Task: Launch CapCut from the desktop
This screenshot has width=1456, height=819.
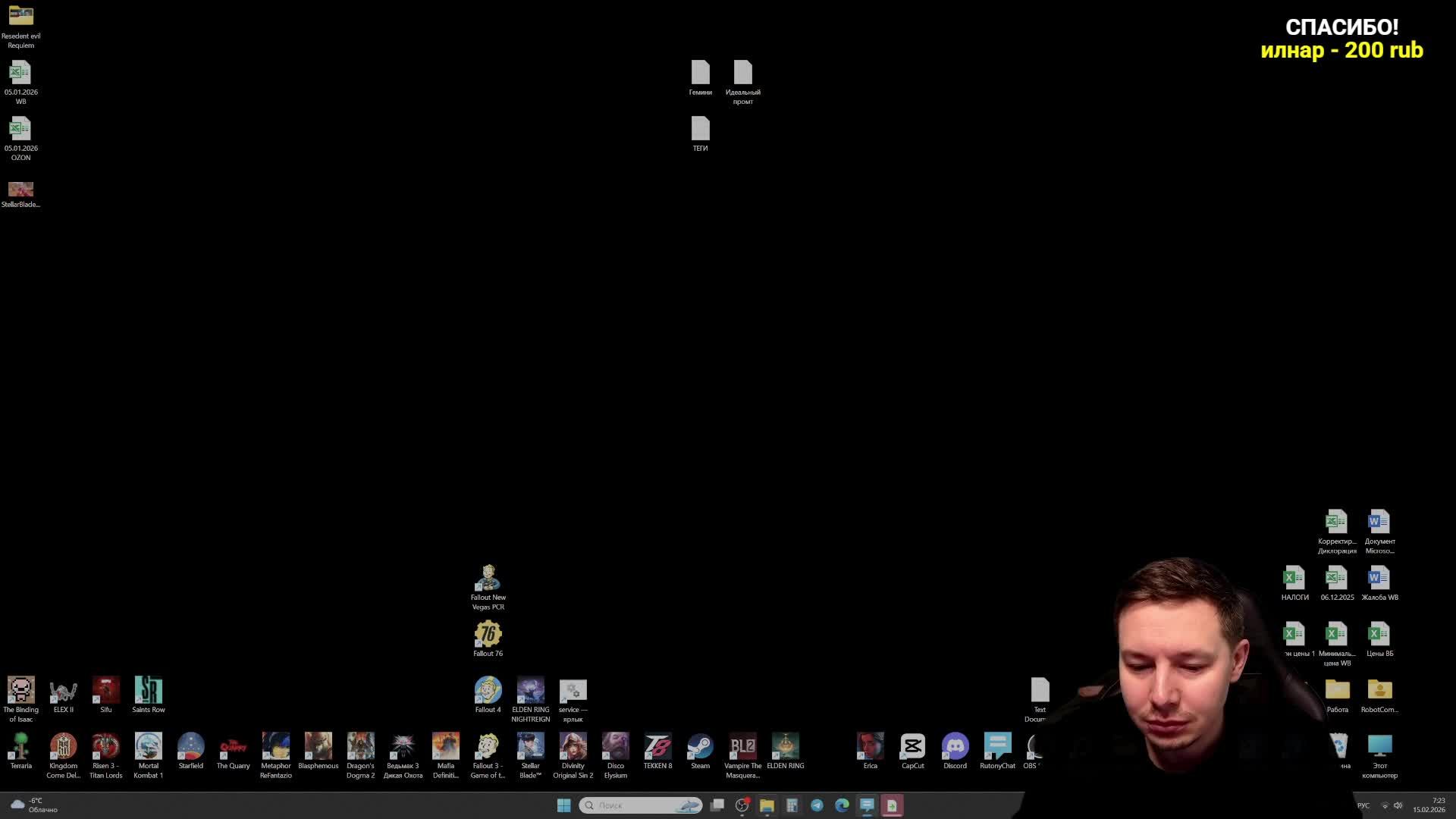Action: [x=912, y=747]
